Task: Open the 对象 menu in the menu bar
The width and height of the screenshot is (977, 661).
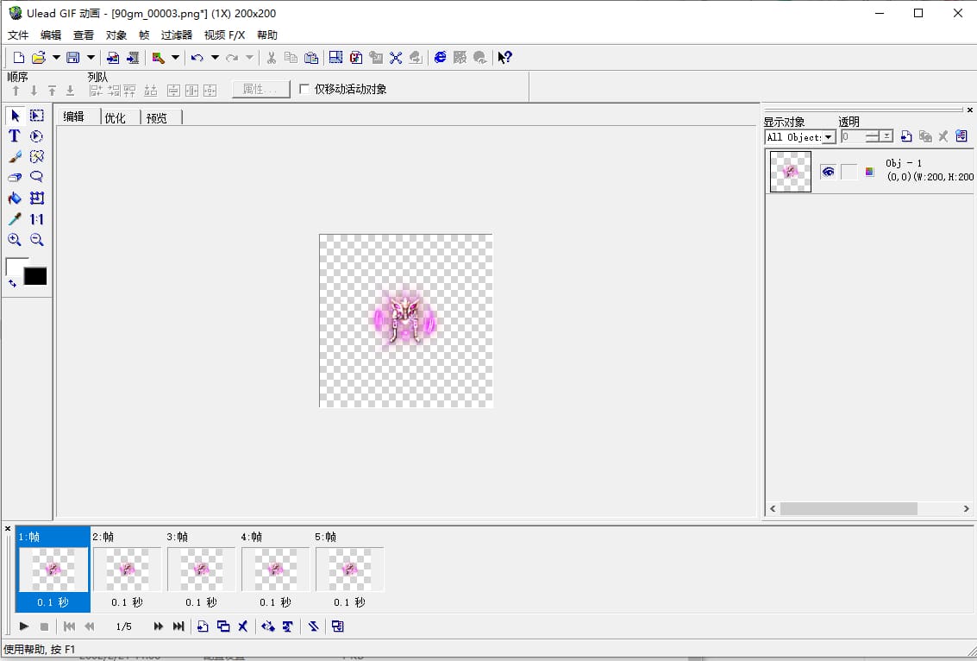Action: tap(116, 35)
